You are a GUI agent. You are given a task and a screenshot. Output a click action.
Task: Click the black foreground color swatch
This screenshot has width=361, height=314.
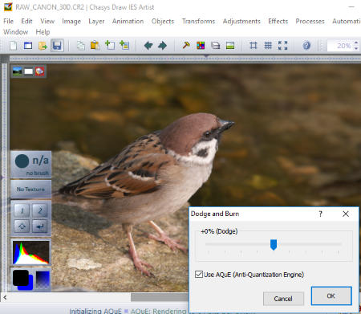click(x=21, y=278)
